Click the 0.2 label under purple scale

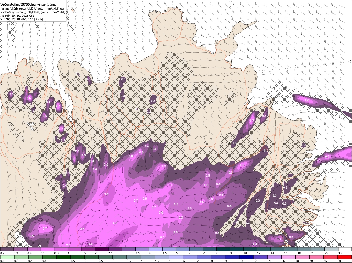point(2,253)
